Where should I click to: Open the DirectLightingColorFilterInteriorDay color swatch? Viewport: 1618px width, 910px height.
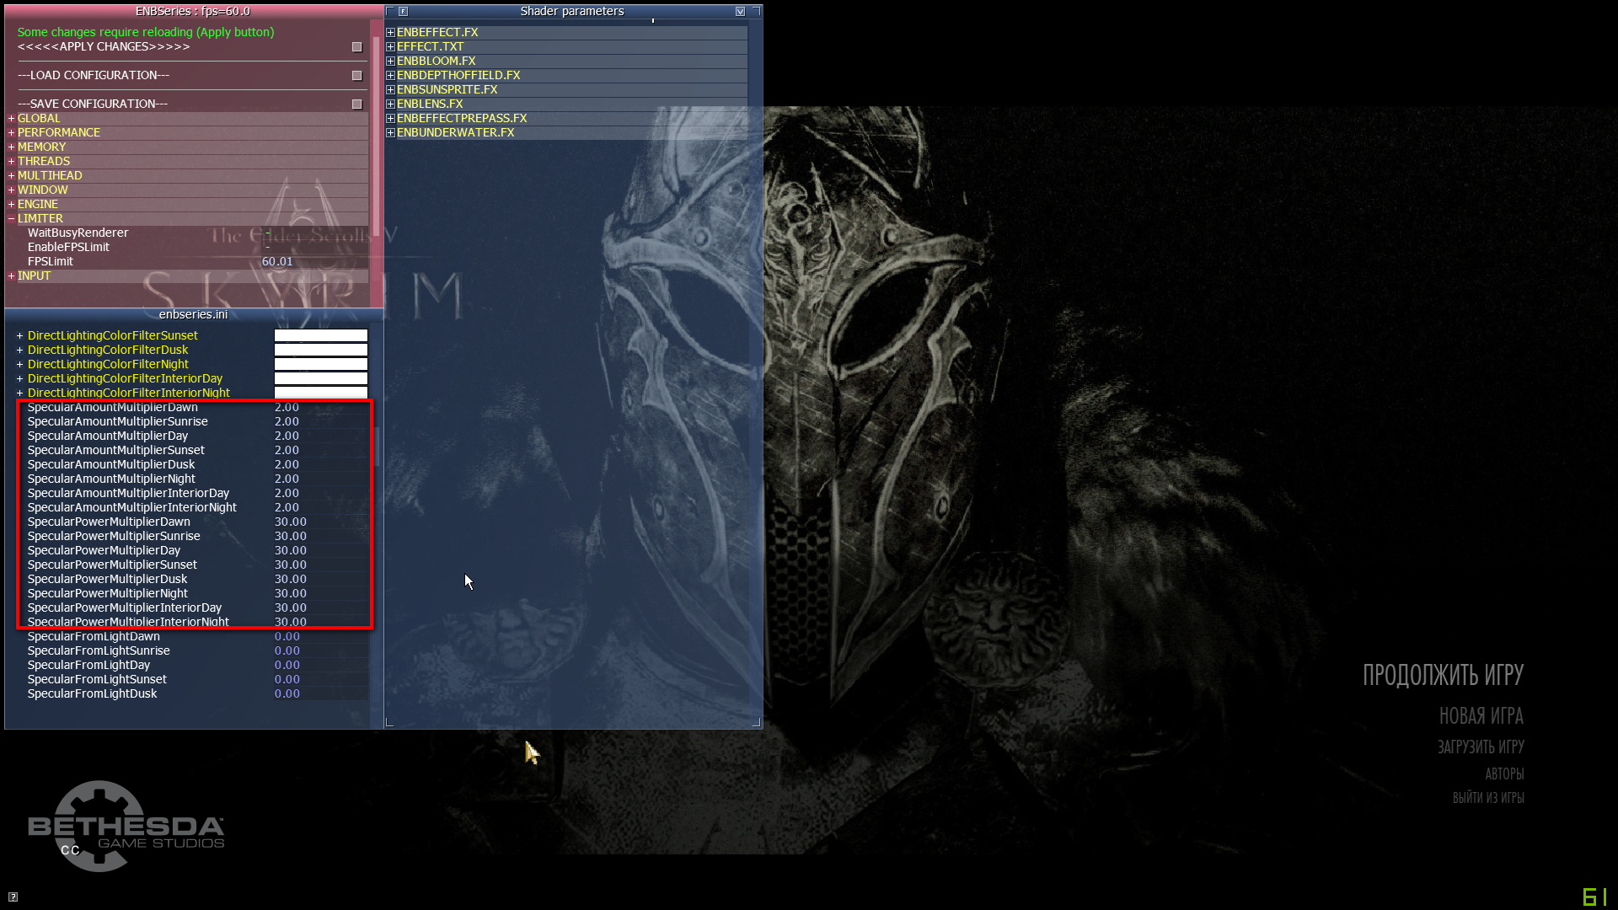coord(321,379)
